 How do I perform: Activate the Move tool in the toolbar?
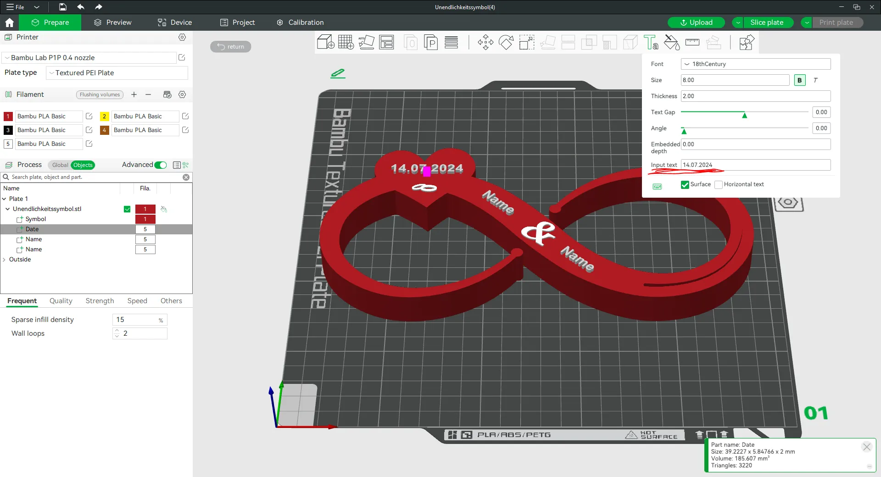485,43
